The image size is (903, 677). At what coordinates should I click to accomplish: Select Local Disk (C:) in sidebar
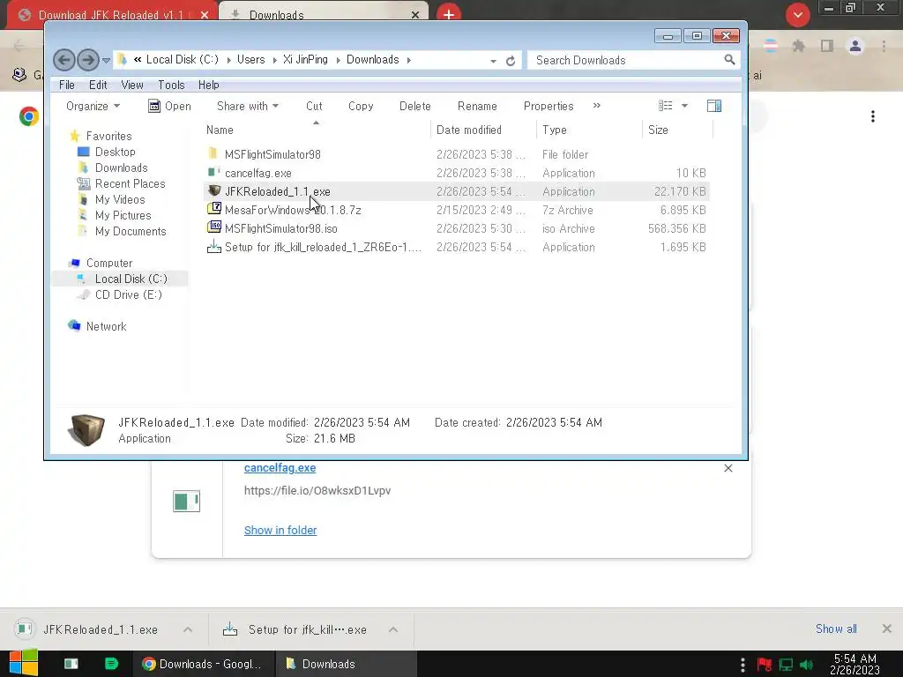pos(131,279)
